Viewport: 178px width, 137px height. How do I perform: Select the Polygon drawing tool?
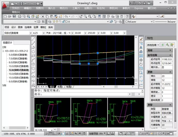(33, 51)
